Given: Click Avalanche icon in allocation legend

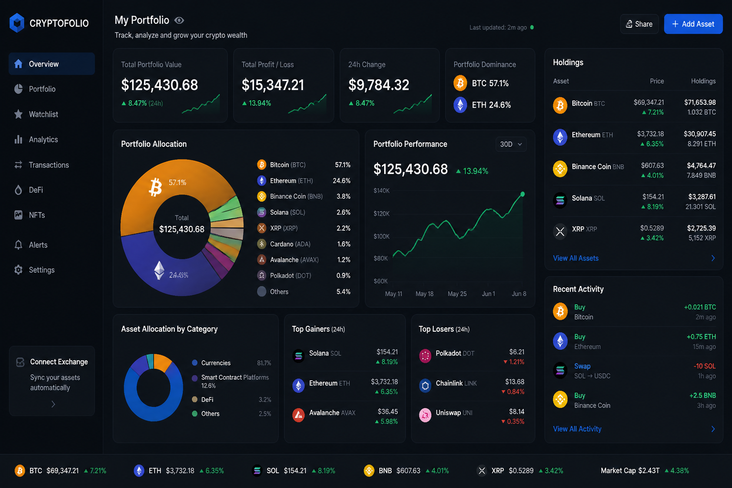Looking at the screenshot, I should coord(262,260).
